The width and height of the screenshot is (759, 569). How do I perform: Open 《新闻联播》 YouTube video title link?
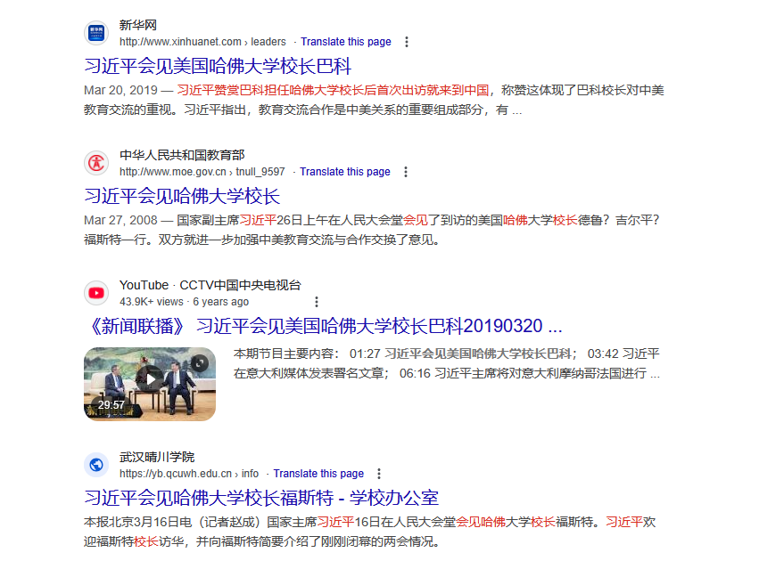coord(324,325)
